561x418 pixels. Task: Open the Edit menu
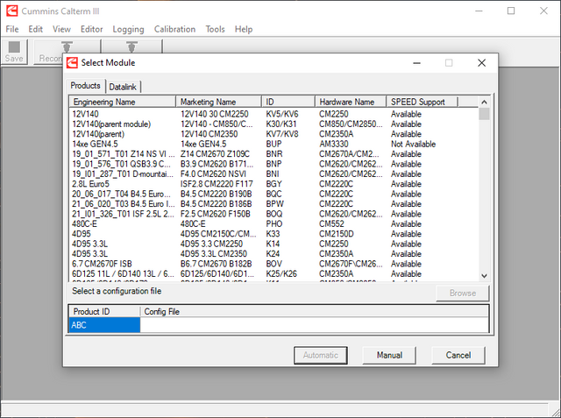tap(35, 29)
